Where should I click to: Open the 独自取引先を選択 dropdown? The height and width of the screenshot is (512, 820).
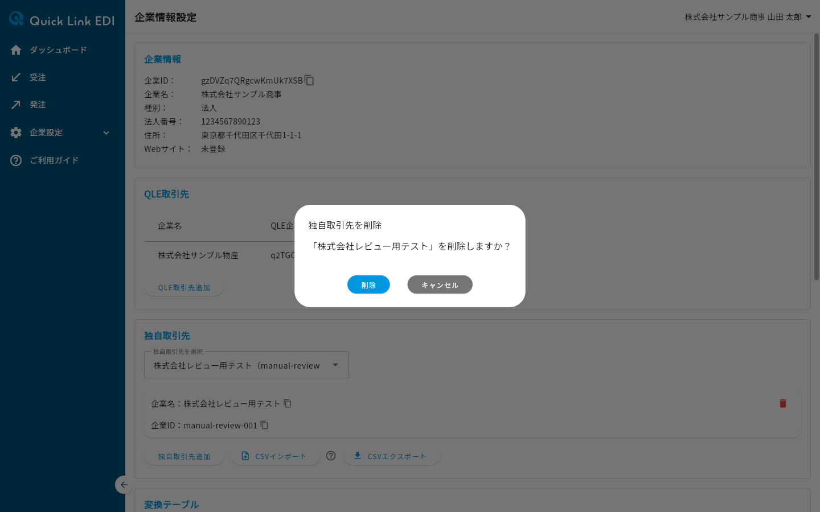pyautogui.click(x=247, y=365)
